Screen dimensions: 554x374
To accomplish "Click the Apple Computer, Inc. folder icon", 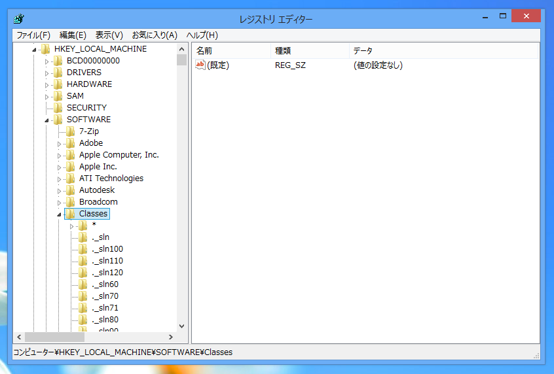I will pos(70,155).
